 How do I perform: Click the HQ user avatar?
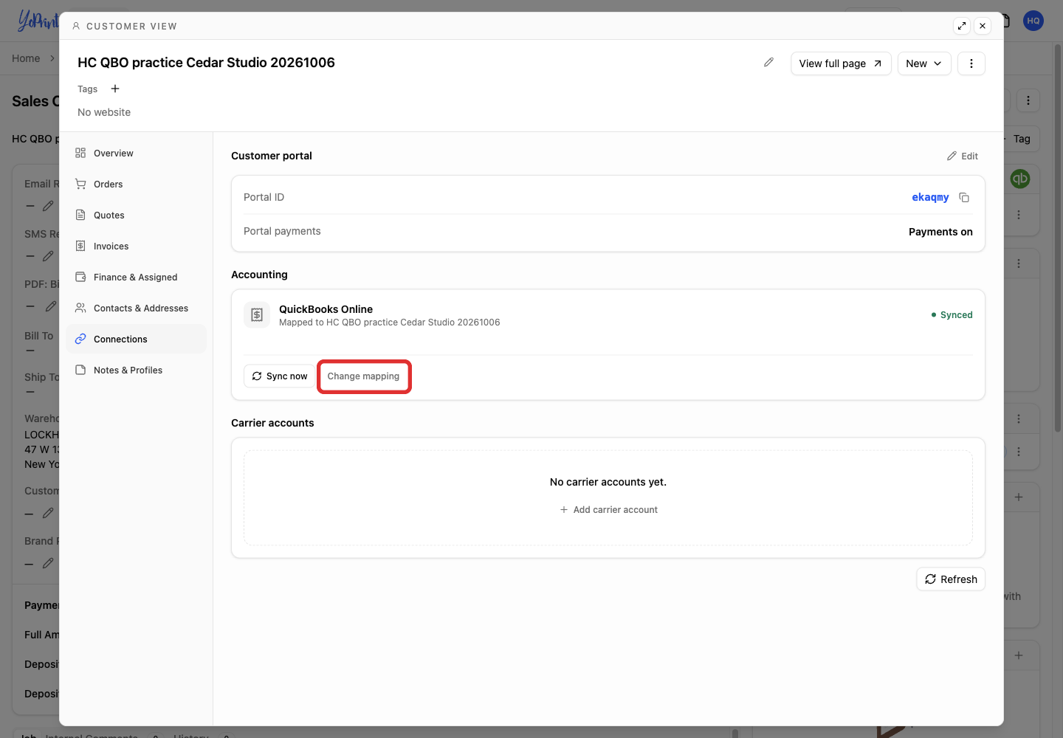(1033, 21)
